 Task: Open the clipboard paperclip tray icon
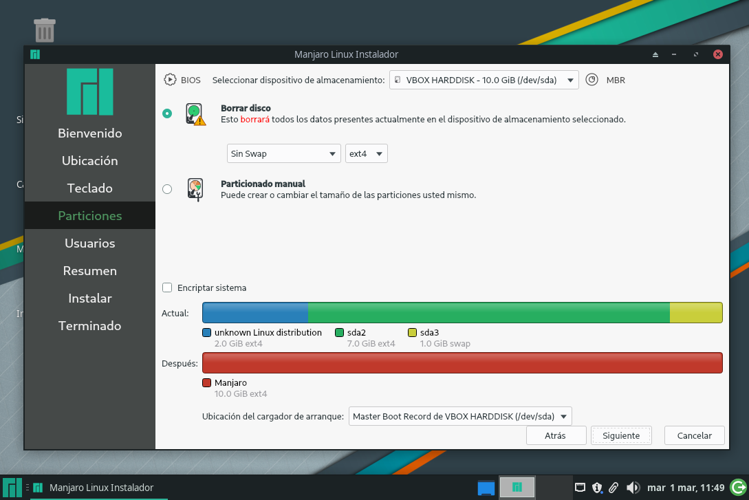point(614,488)
